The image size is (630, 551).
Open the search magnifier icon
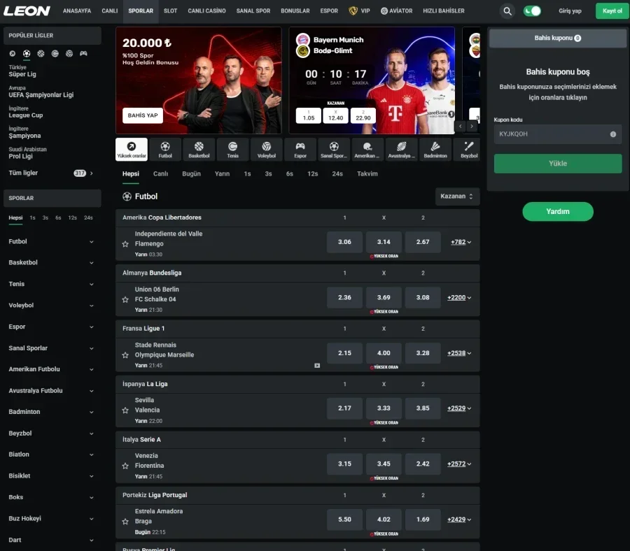coord(507,10)
